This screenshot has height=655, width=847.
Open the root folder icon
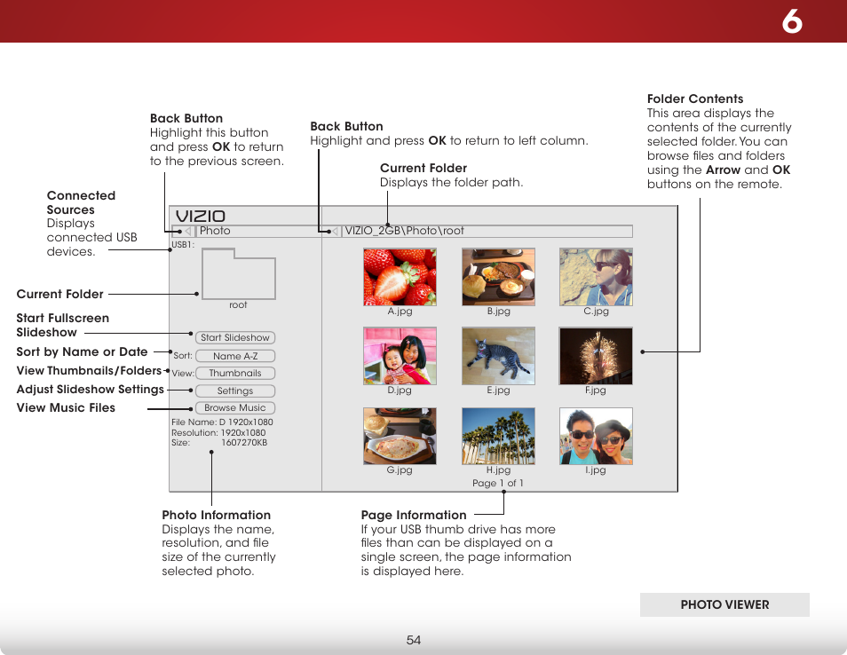(238, 273)
